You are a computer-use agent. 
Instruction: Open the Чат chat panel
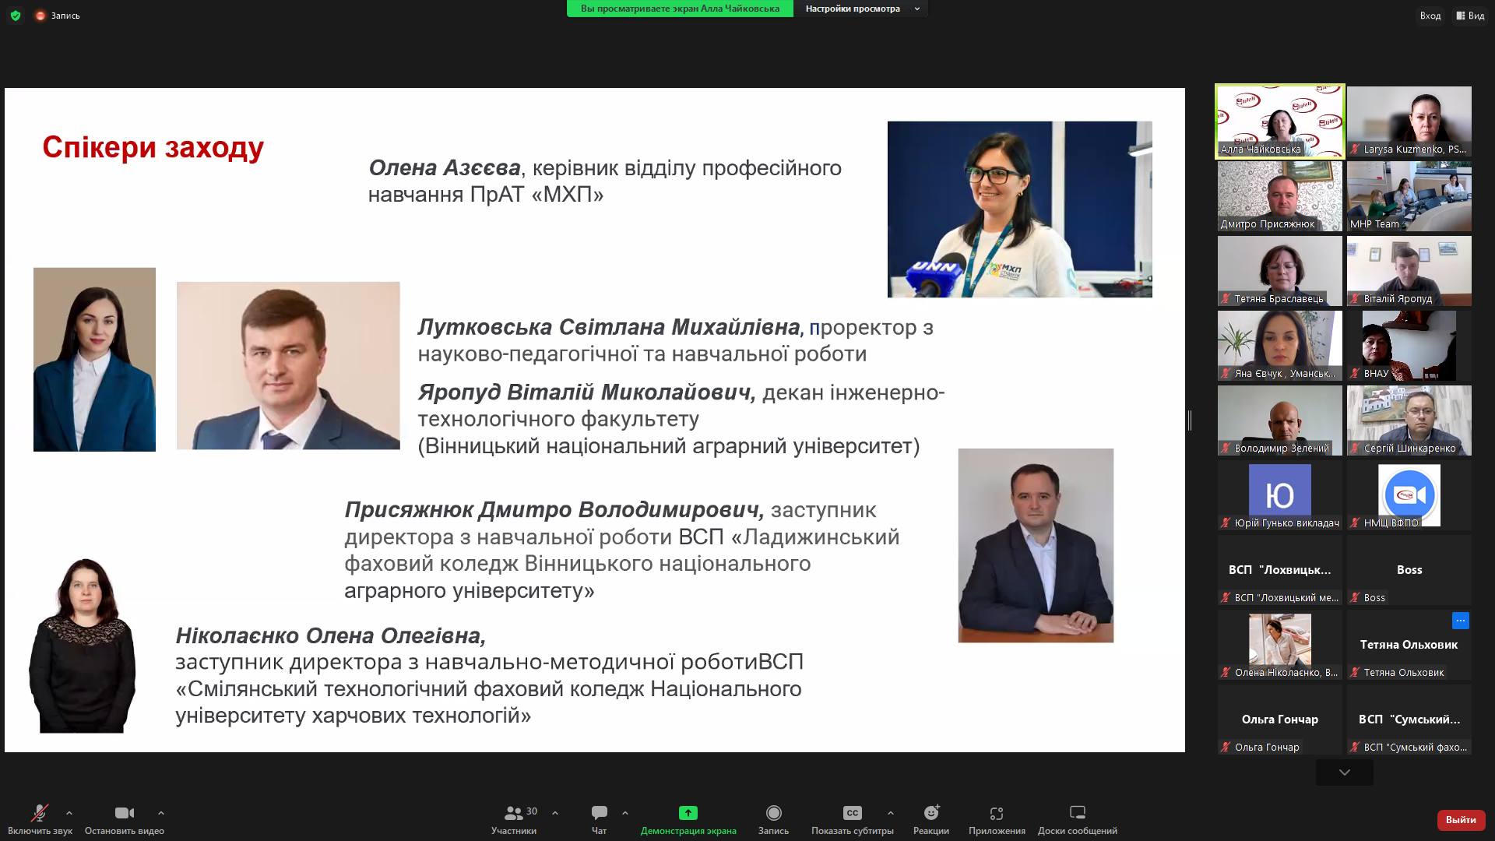click(x=599, y=820)
